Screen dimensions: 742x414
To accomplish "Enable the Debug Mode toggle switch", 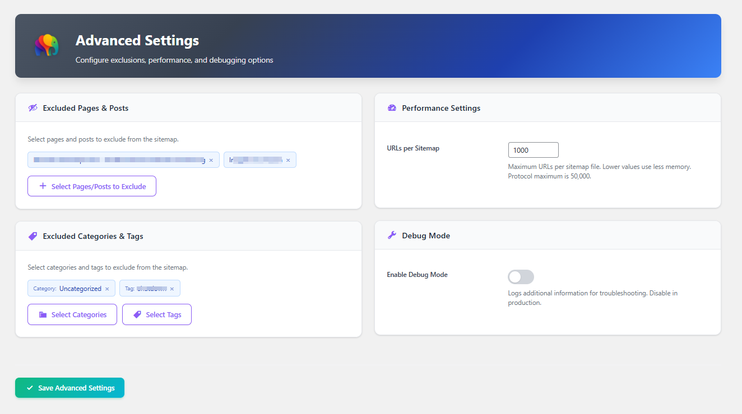I will [x=520, y=276].
